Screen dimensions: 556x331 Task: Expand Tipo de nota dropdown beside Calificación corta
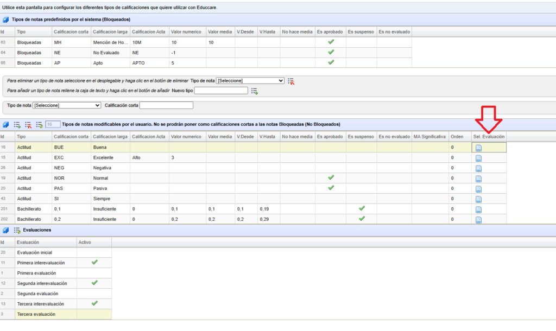tap(67, 105)
